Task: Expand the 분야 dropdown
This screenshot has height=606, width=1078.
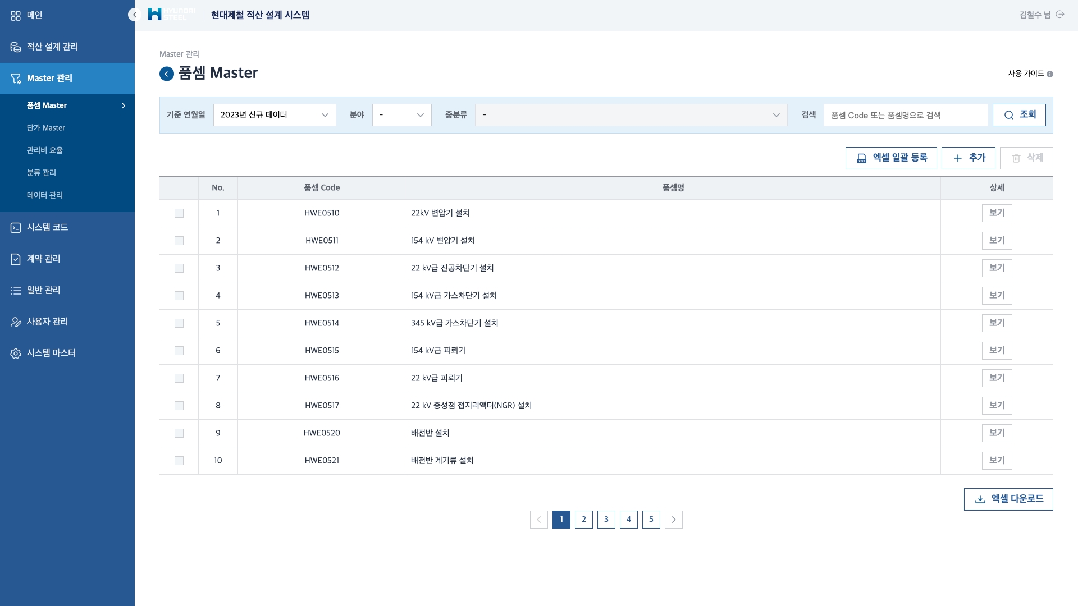Action: tap(401, 115)
